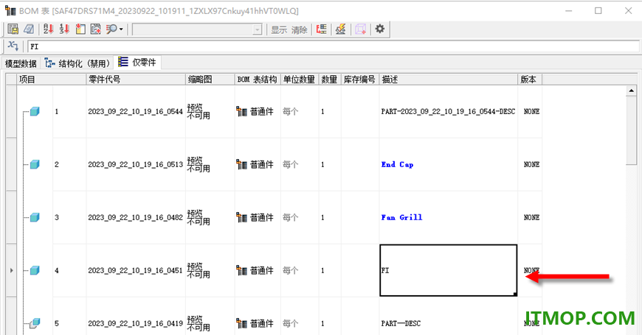Click the part number row merge settings icon
Viewport: 642px width, 335px height.
click(x=322, y=29)
